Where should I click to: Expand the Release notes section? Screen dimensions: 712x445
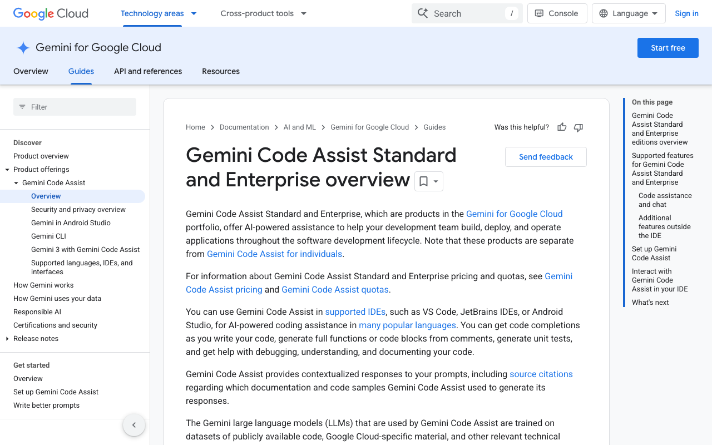(x=7, y=339)
